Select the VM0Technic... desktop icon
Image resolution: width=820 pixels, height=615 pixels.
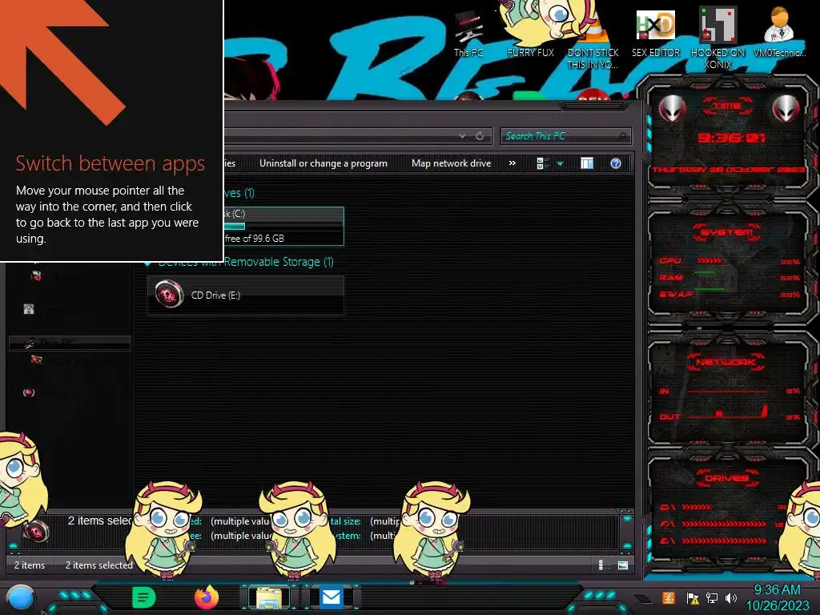779,32
